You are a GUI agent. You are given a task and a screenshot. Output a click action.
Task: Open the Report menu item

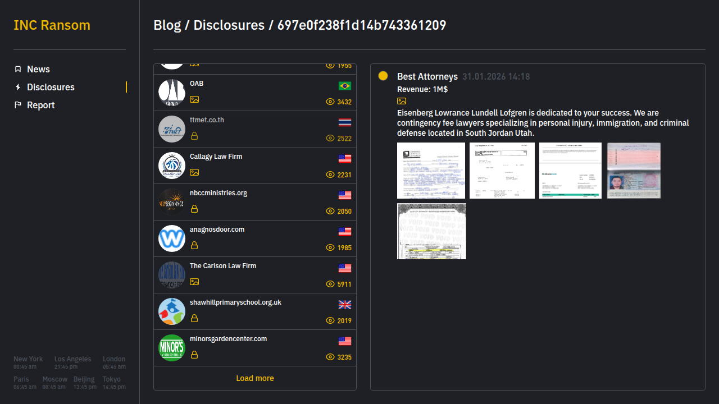pos(40,105)
